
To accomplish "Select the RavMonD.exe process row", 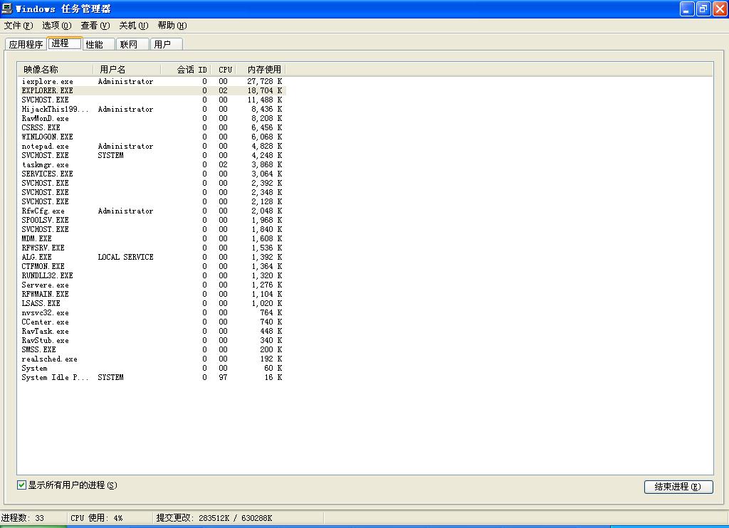I will (x=152, y=119).
